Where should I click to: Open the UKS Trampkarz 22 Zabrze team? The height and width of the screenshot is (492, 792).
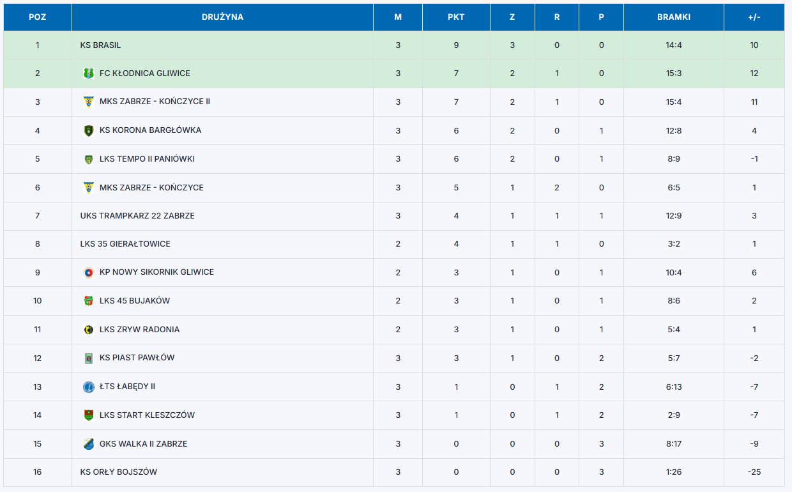click(137, 216)
